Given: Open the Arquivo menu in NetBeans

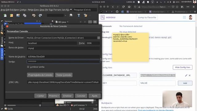Looking at the screenshot, I should pyautogui.click(x=3, y=10).
